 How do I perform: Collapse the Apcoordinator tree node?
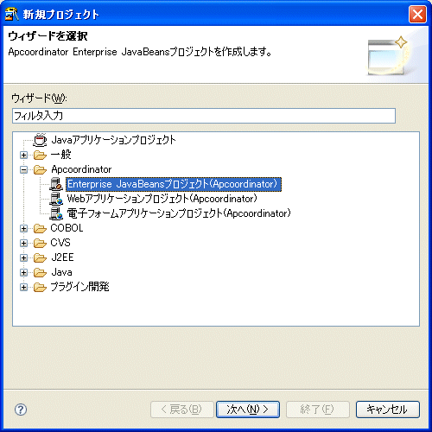(x=24, y=170)
